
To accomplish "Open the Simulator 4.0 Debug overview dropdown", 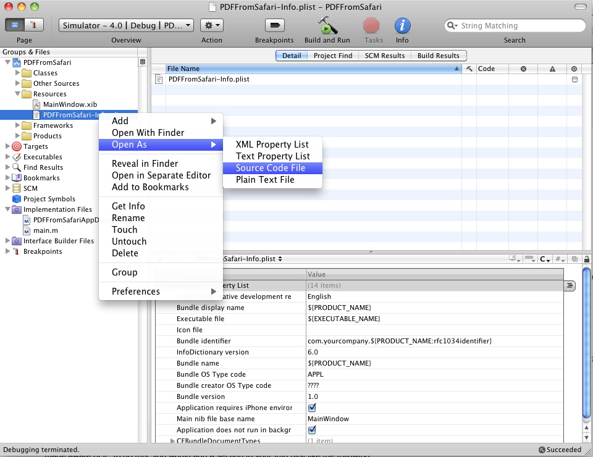I will point(127,25).
